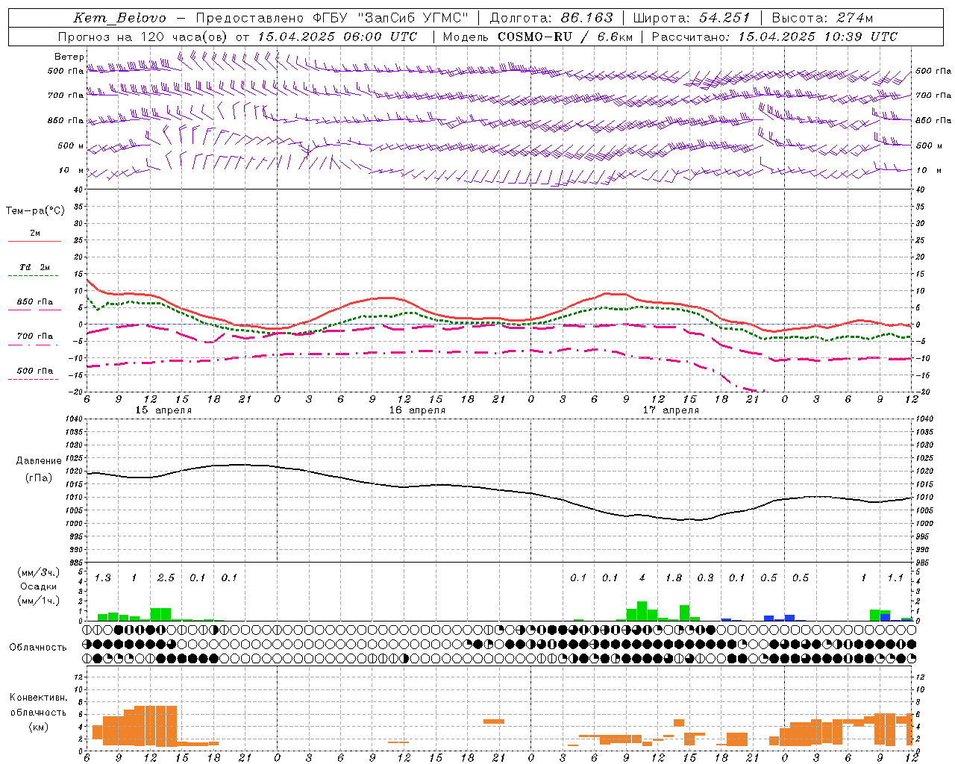Screen dimensions: 955x764
Task: Click the 500 гПа entry in temperature legend
Action: pos(35,371)
